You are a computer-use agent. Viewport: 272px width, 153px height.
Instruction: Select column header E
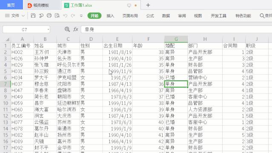(117, 39)
